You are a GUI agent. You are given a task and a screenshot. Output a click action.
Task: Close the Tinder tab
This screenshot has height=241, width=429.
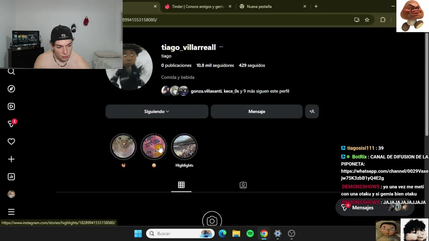[230, 6]
